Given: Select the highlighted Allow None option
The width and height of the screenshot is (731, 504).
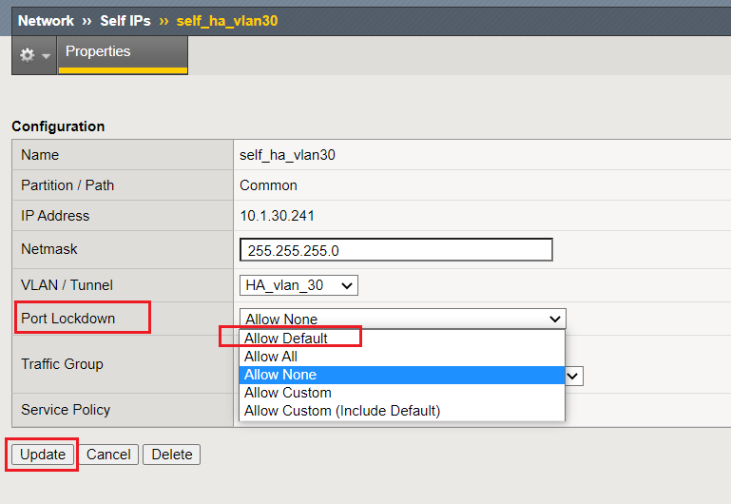Looking at the screenshot, I should click(x=402, y=375).
